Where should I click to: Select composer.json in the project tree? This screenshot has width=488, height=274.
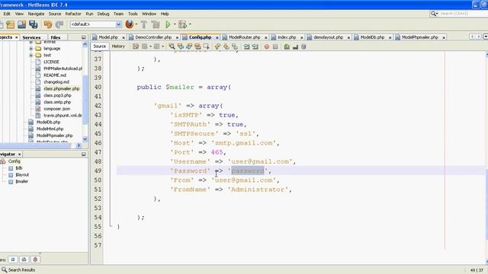pyautogui.click(x=56, y=109)
